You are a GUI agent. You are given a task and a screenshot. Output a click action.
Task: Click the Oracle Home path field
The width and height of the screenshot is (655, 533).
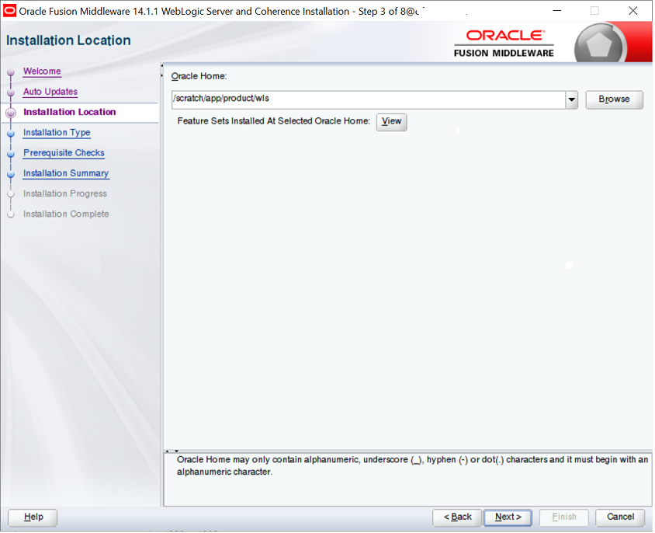click(x=369, y=99)
